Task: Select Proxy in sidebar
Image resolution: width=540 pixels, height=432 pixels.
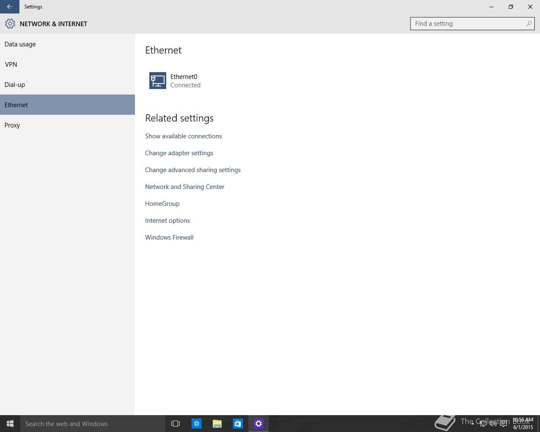Action: pos(67,125)
